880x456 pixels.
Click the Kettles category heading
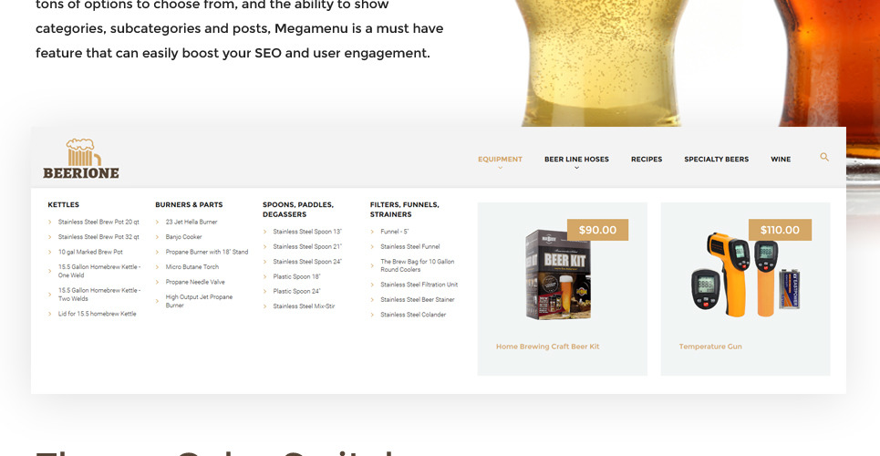64,205
